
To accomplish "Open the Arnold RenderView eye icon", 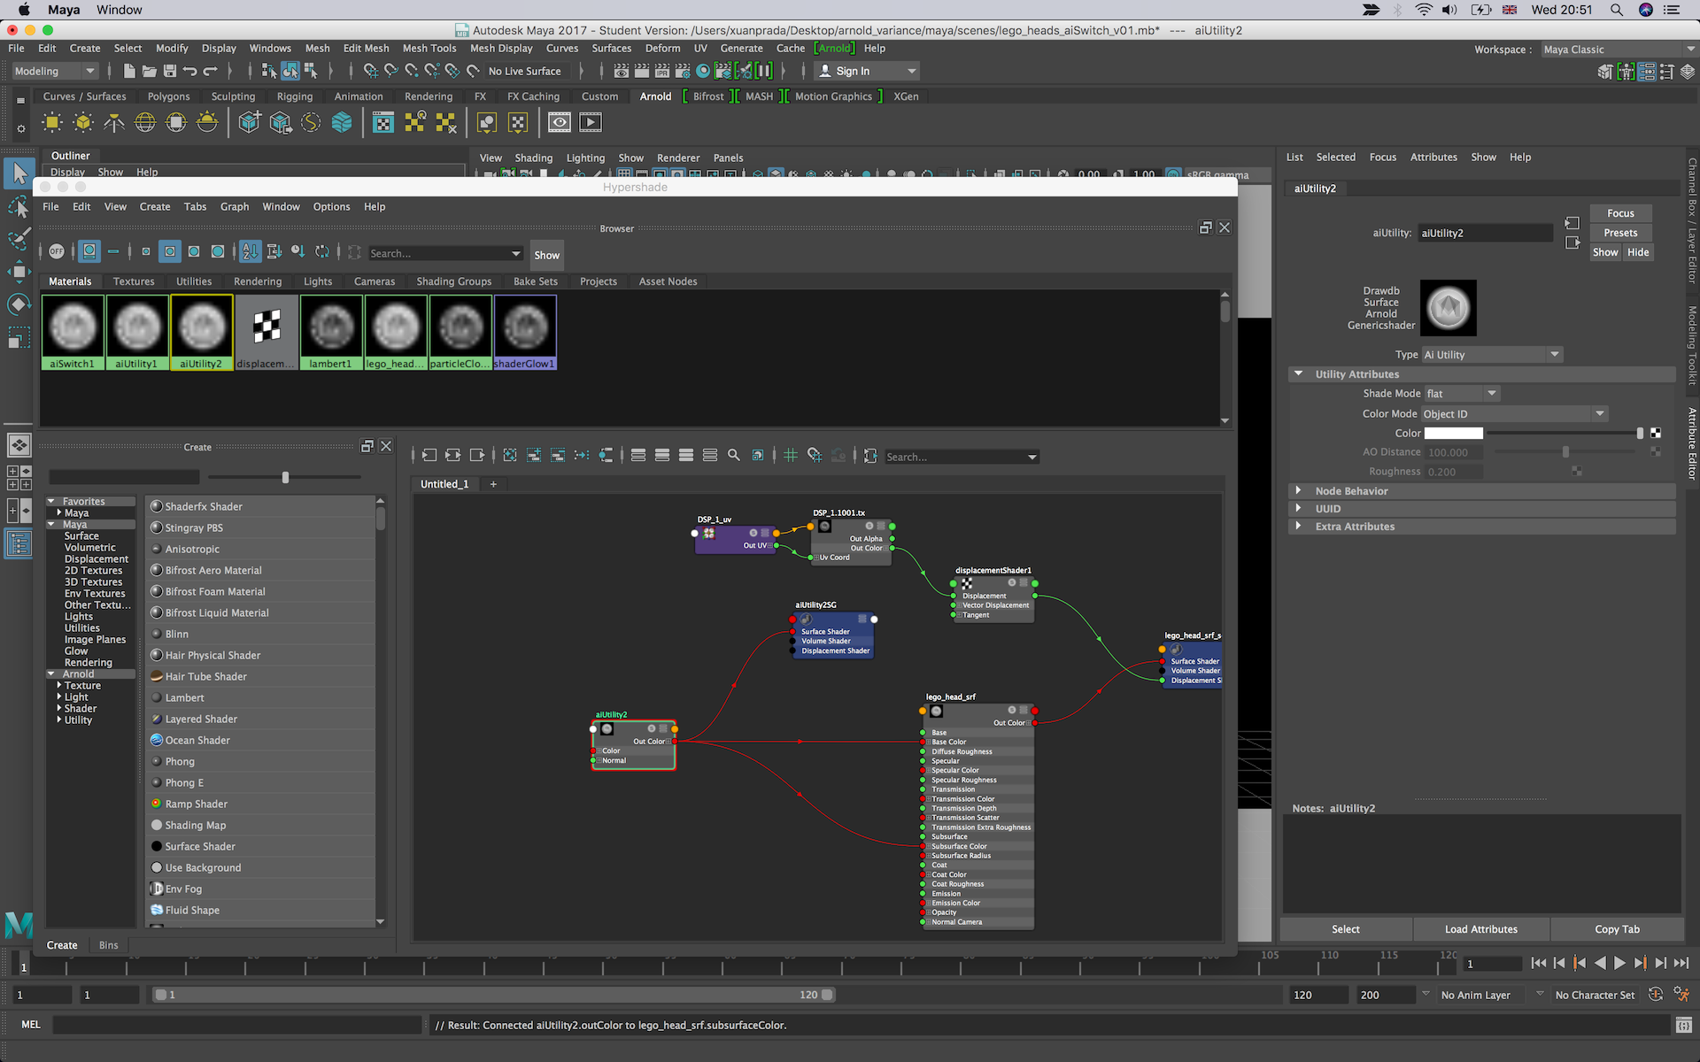I will pos(560,123).
